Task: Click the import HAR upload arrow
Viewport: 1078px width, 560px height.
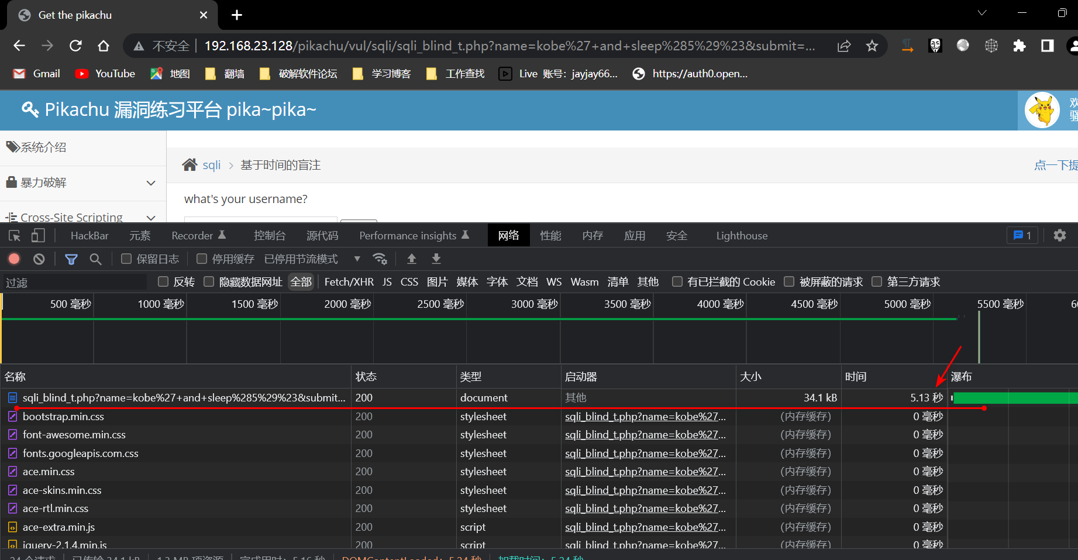Action: (412, 259)
